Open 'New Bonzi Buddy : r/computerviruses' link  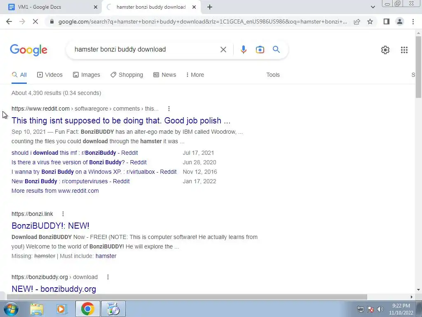[x=70, y=181]
